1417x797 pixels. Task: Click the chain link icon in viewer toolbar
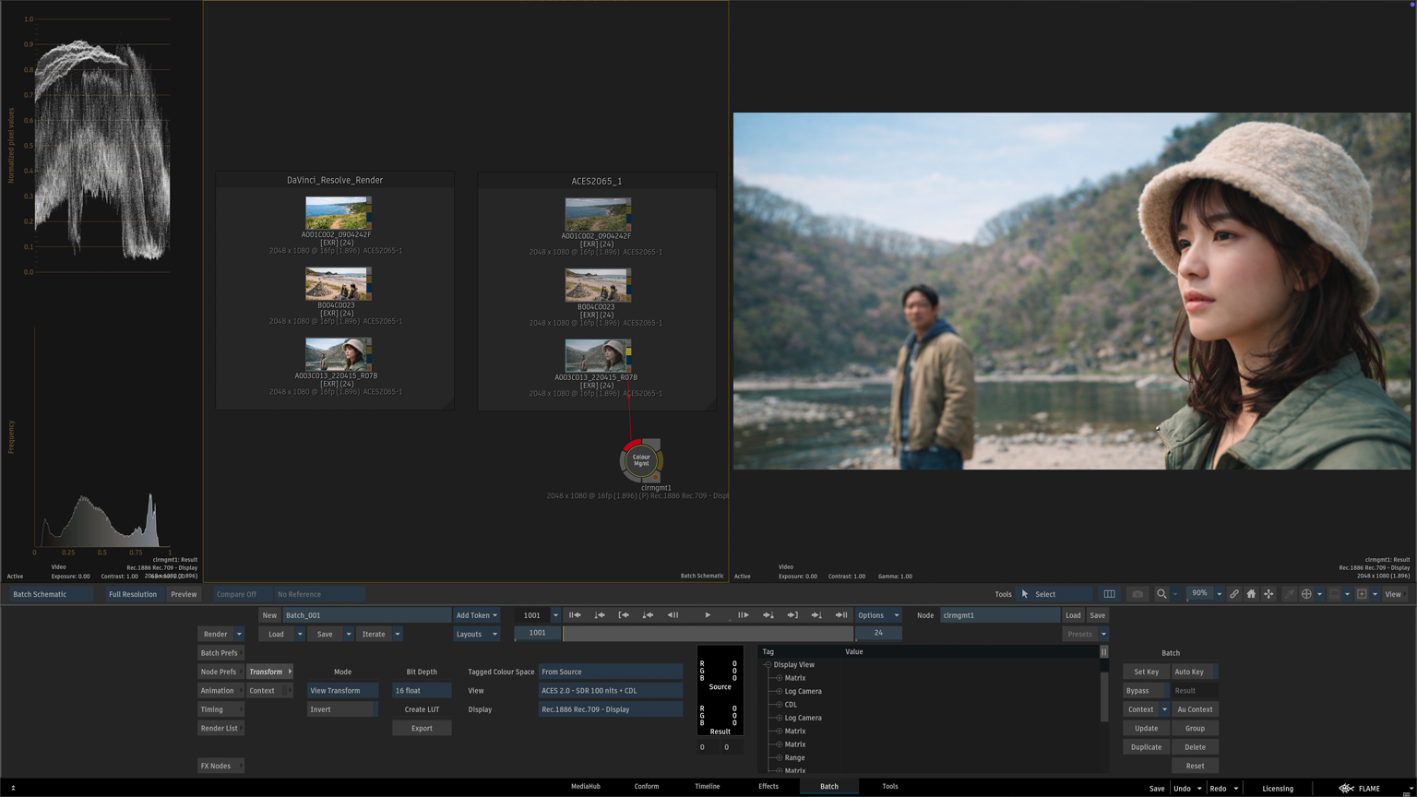click(1233, 594)
